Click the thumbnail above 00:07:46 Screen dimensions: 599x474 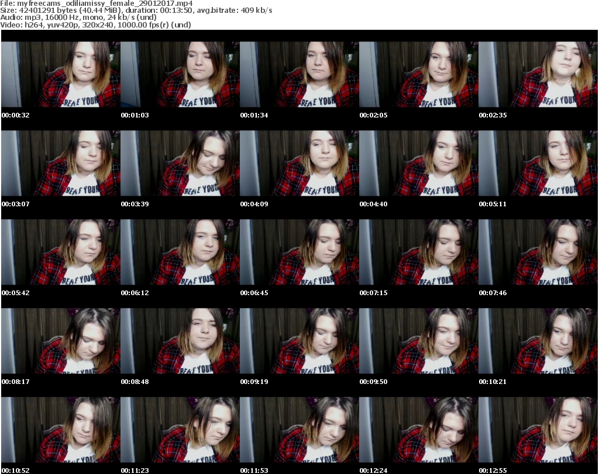538,252
